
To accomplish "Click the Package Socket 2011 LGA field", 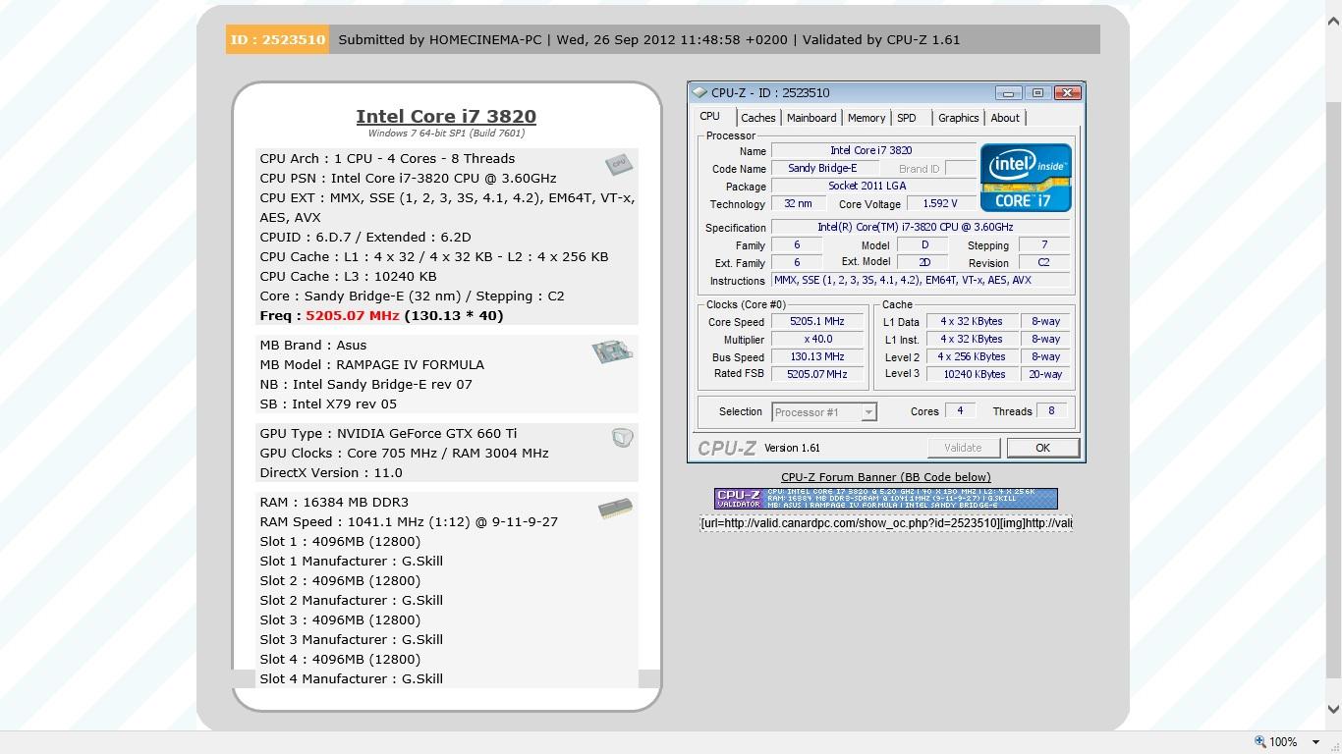I will pos(873,186).
